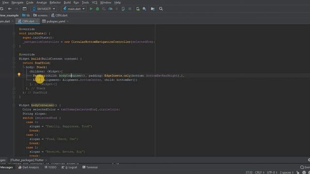Collapse the initState method fold marker
The image size is (310, 174).
[x=14, y=33]
